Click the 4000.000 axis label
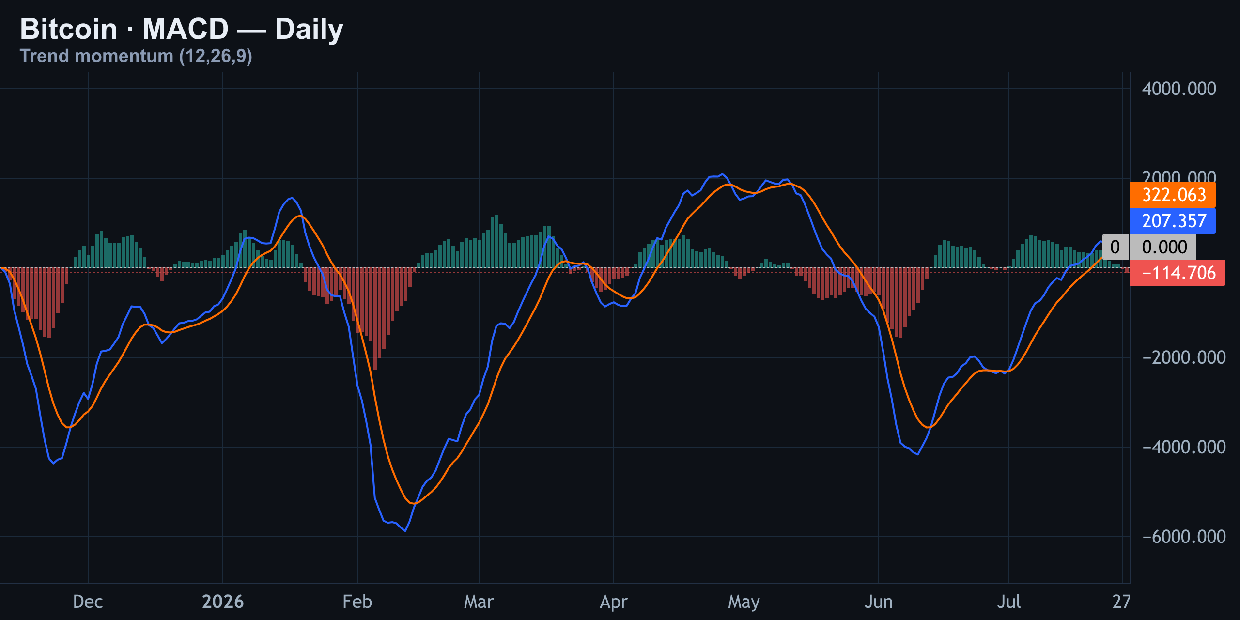 [1178, 89]
